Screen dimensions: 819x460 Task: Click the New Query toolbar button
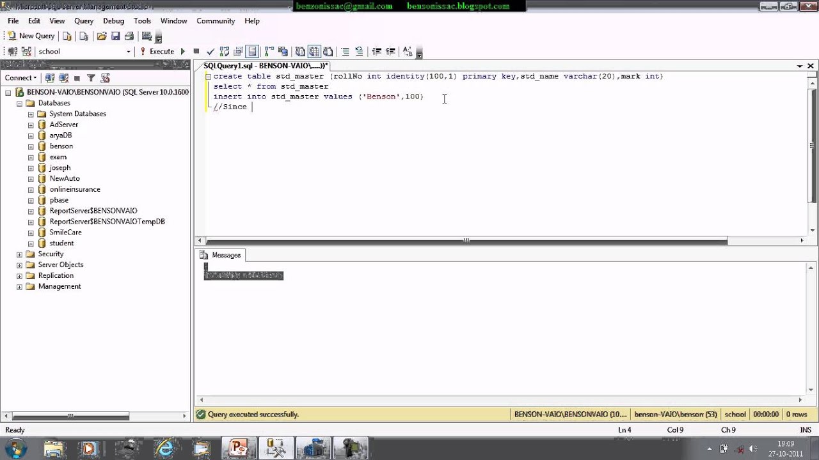click(31, 36)
